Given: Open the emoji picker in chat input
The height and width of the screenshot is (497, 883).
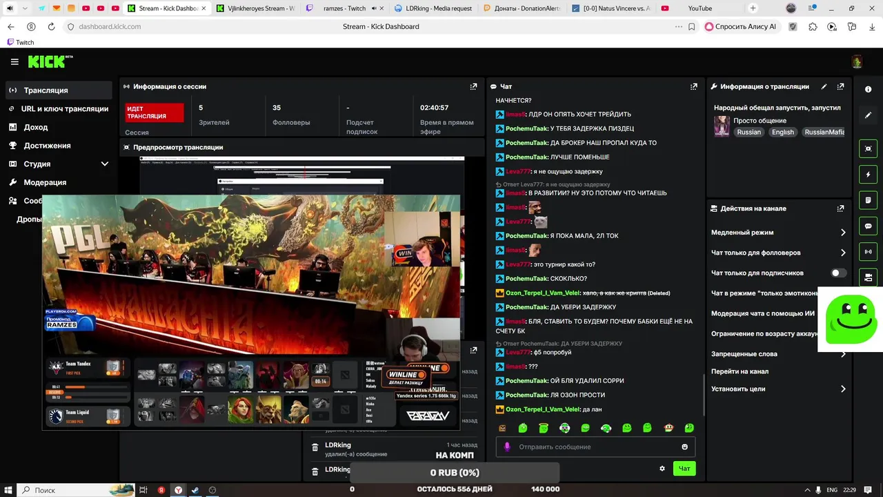Looking at the screenshot, I should 684,447.
